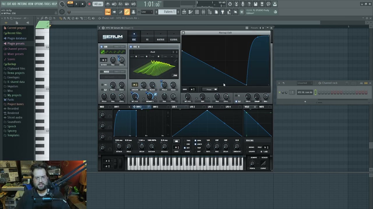
Task: Enable MONO voicing checkbox
Action: [247, 147]
